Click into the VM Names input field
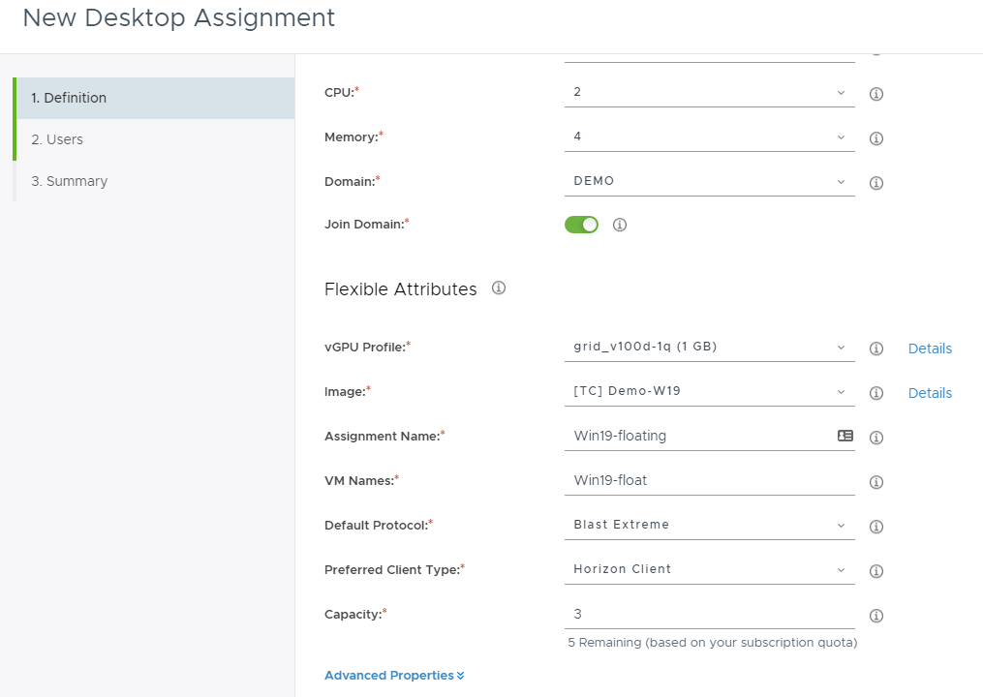Image resolution: width=983 pixels, height=697 pixels. [709, 480]
